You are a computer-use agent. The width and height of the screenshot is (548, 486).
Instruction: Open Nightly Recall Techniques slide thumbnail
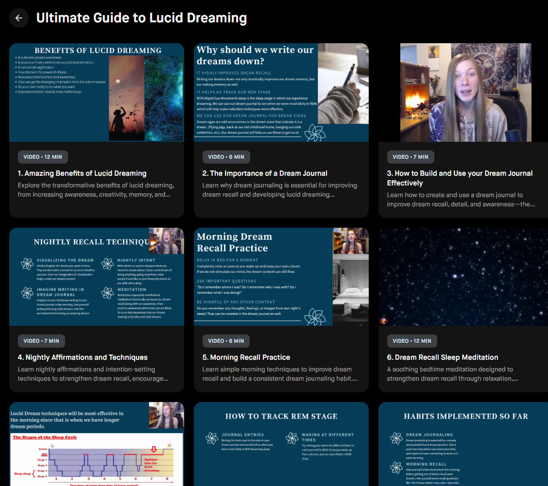[97, 277]
